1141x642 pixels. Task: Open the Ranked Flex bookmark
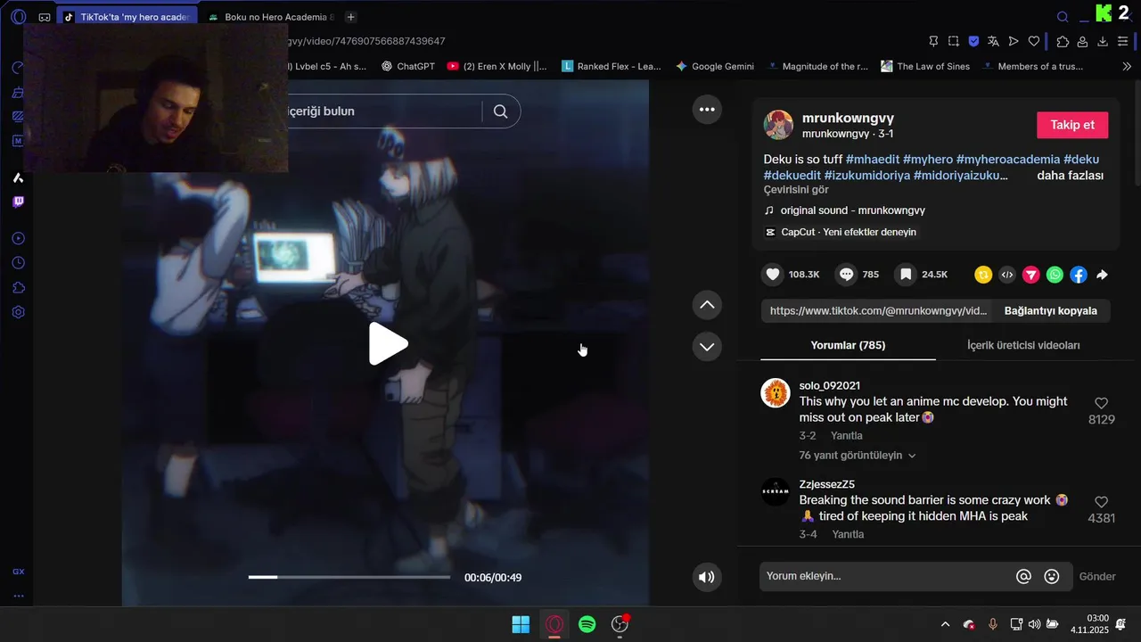pyautogui.click(x=612, y=66)
